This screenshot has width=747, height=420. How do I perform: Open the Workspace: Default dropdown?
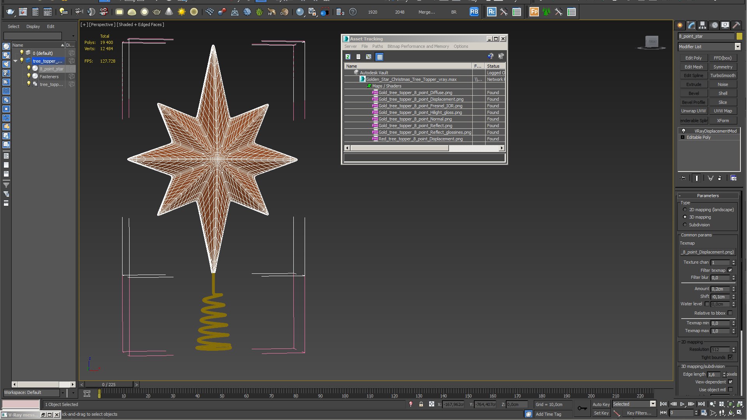click(62, 393)
